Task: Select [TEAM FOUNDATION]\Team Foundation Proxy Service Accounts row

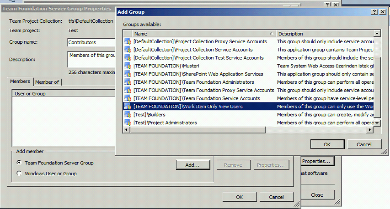Action: point(248,91)
